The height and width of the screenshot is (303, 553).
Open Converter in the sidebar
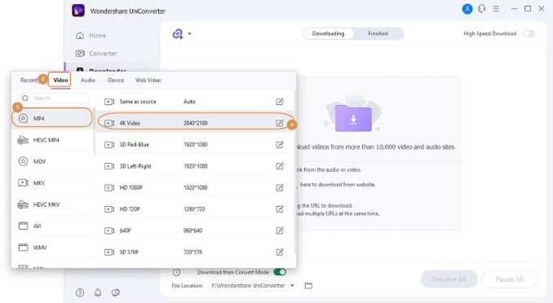[96, 53]
